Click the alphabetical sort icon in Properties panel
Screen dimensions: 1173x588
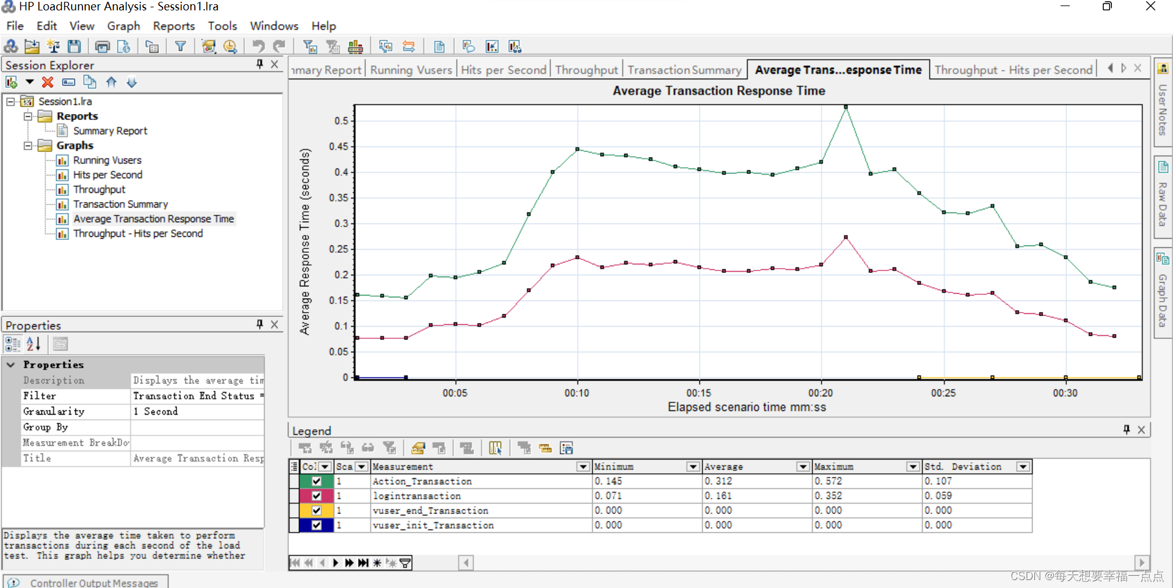(x=33, y=344)
